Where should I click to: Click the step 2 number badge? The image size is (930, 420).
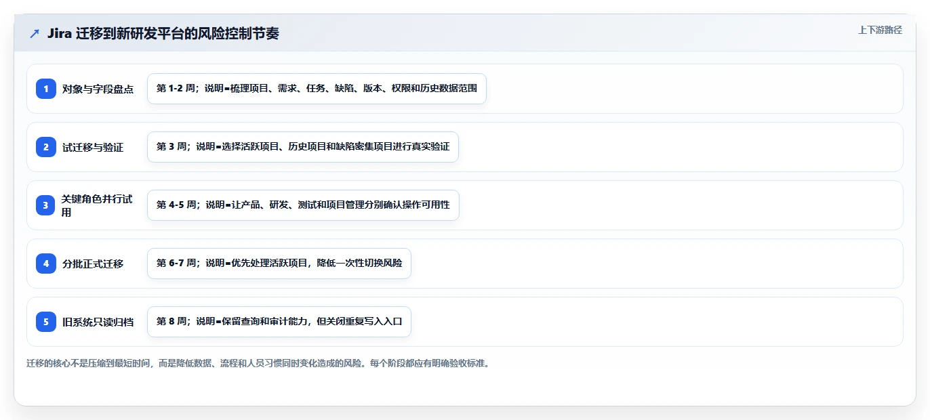(46, 147)
